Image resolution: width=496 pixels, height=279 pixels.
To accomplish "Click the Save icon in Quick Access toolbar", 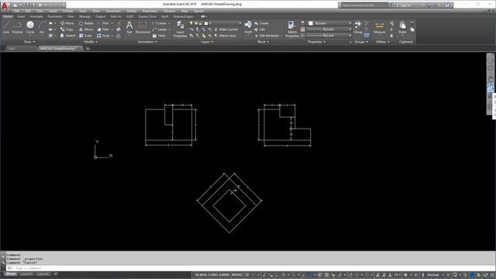I will point(28,5).
